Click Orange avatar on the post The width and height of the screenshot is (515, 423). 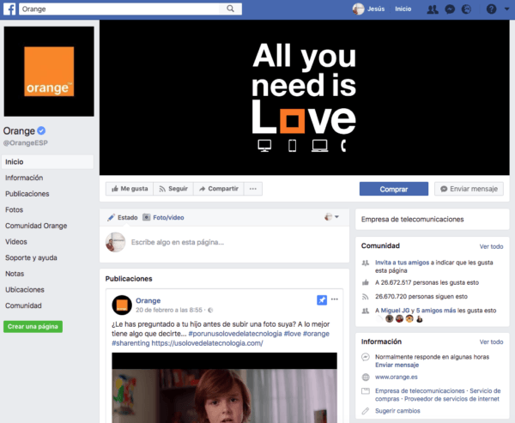pyautogui.click(x=121, y=305)
